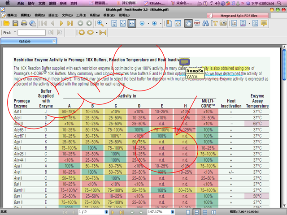Click the Open file folder icon
Viewport: 287px width, 215px height.
(6, 23)
